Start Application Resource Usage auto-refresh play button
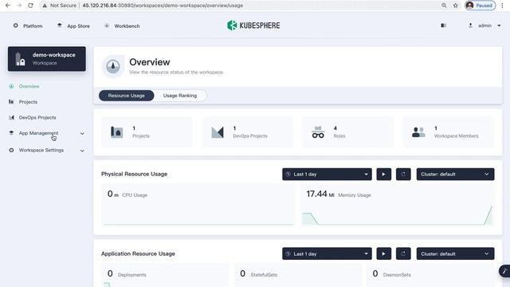The width and height of the screenshot is (510, 287). tap(384, 254)
